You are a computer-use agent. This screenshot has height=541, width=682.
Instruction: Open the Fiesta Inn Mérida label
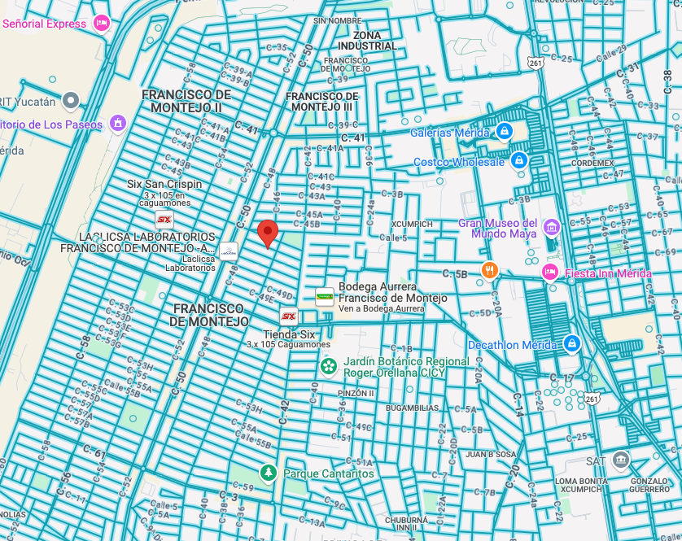pos(608,273)
